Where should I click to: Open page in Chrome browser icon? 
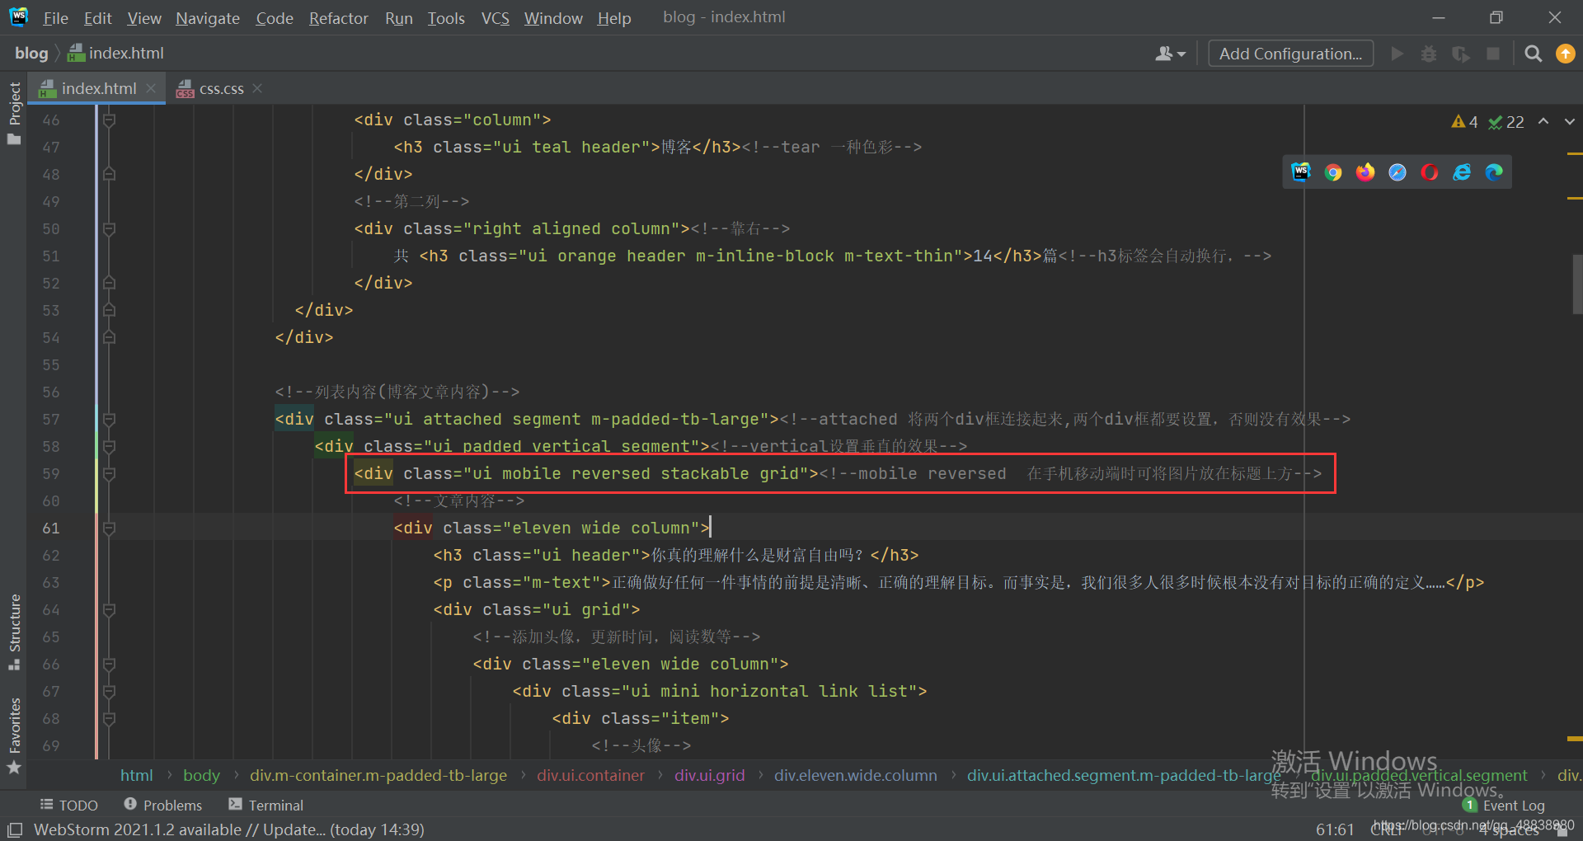[x=1333, y=172]
